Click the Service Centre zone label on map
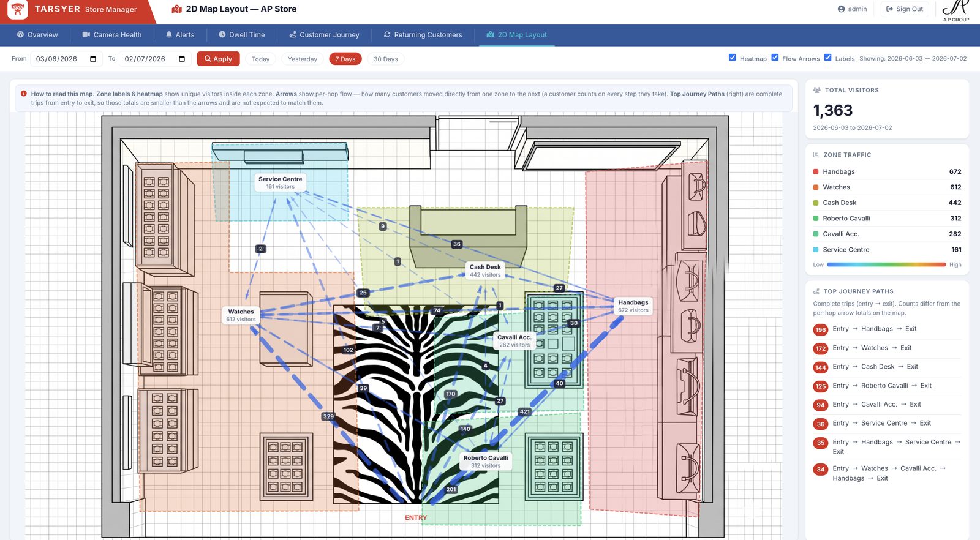 [280, 182]
